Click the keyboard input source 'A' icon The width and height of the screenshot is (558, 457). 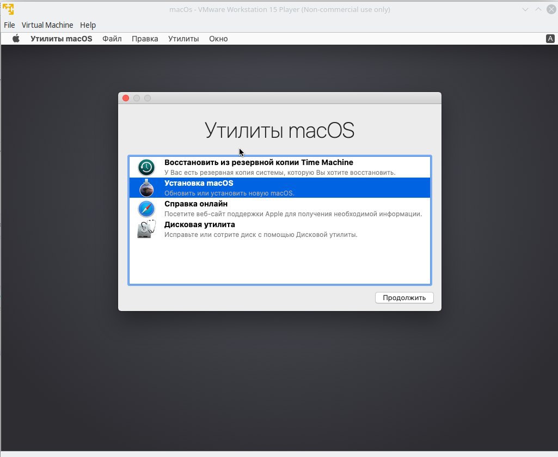tap(550, 39)
